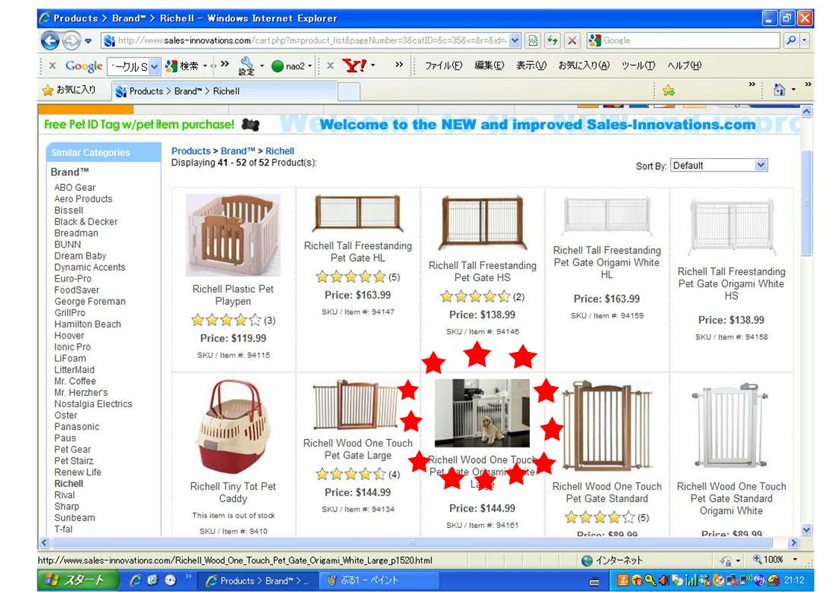Click the Home page icon
838x592 pixels.
pyautogui.click(x=779, y=90)
